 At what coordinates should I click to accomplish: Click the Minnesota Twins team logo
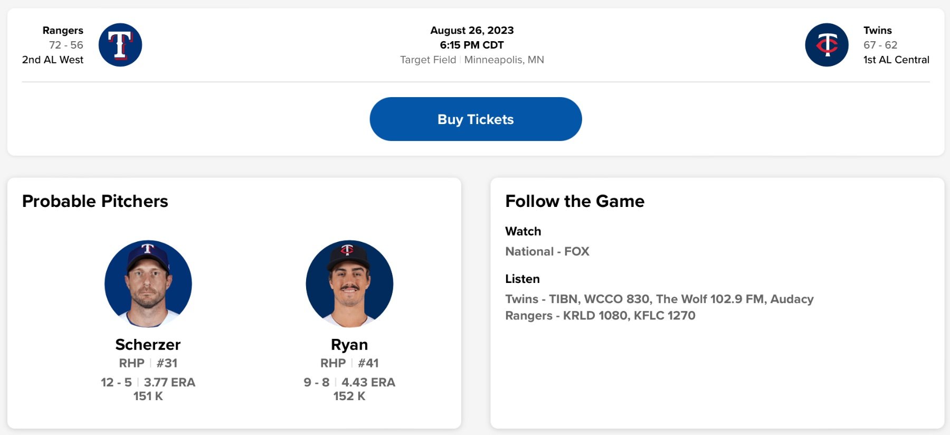826,45
